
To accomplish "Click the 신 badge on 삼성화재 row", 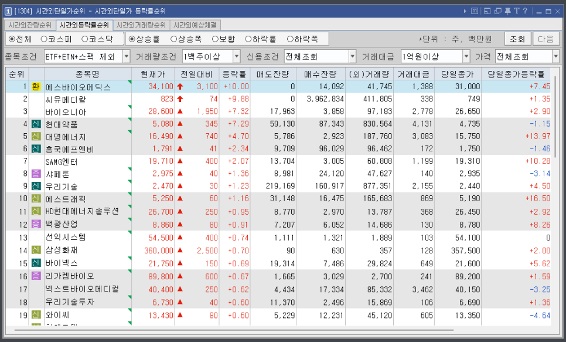I will point(36,250).
